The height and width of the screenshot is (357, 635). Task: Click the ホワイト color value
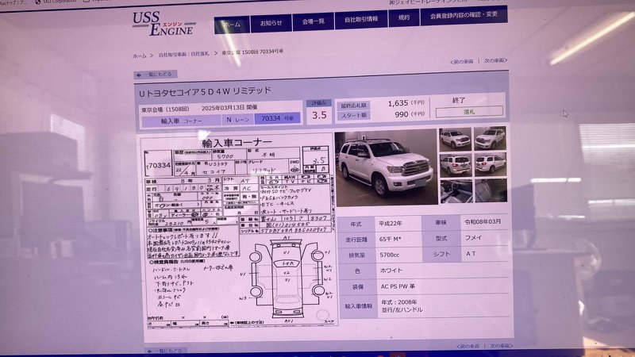pos(391,271)
